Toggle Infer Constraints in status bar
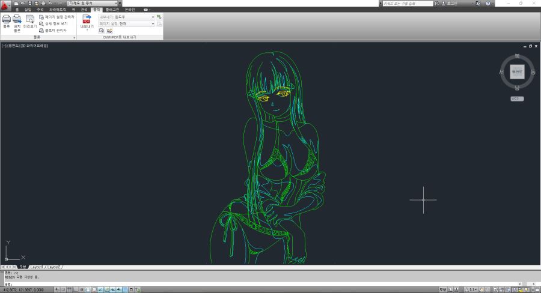The width and height of the screenshot is (541, 293). point(57,289)
